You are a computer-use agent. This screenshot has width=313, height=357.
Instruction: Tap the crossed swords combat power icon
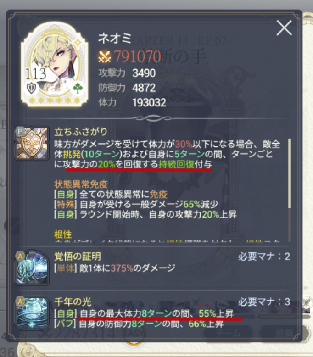(105, 56)
